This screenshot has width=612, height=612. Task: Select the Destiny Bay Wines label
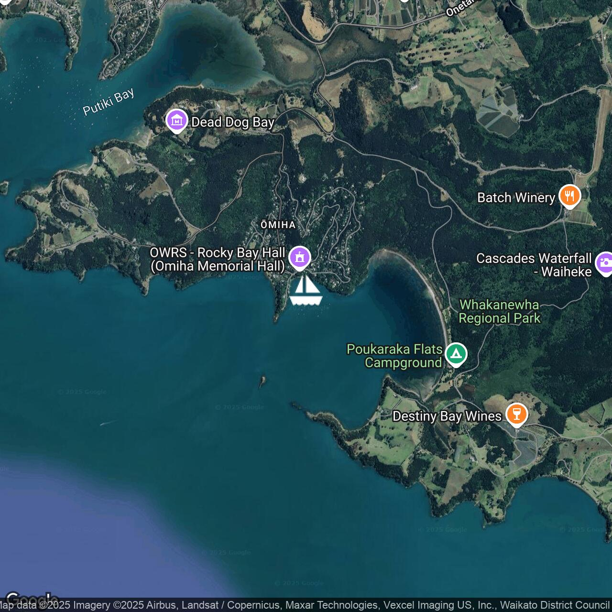click(447, 416)
